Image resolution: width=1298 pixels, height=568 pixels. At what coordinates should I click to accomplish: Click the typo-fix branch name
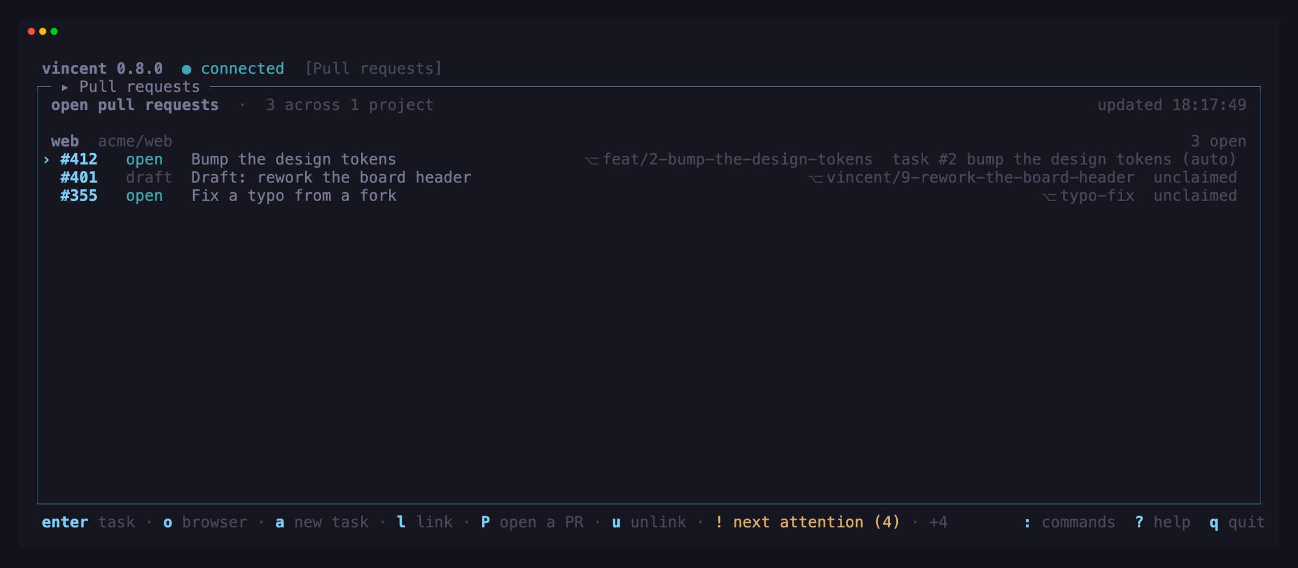tap(1097, 196)
